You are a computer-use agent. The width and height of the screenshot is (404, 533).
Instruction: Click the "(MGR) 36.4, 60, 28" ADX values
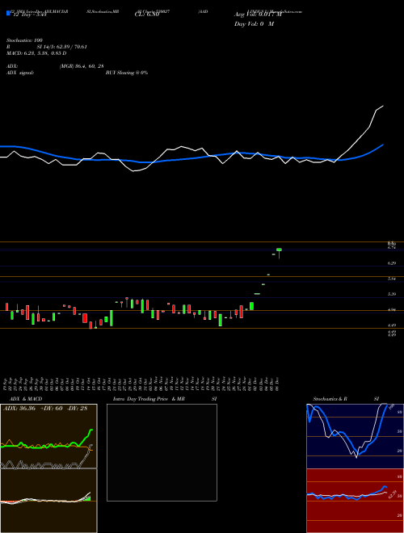click(82, 66)
